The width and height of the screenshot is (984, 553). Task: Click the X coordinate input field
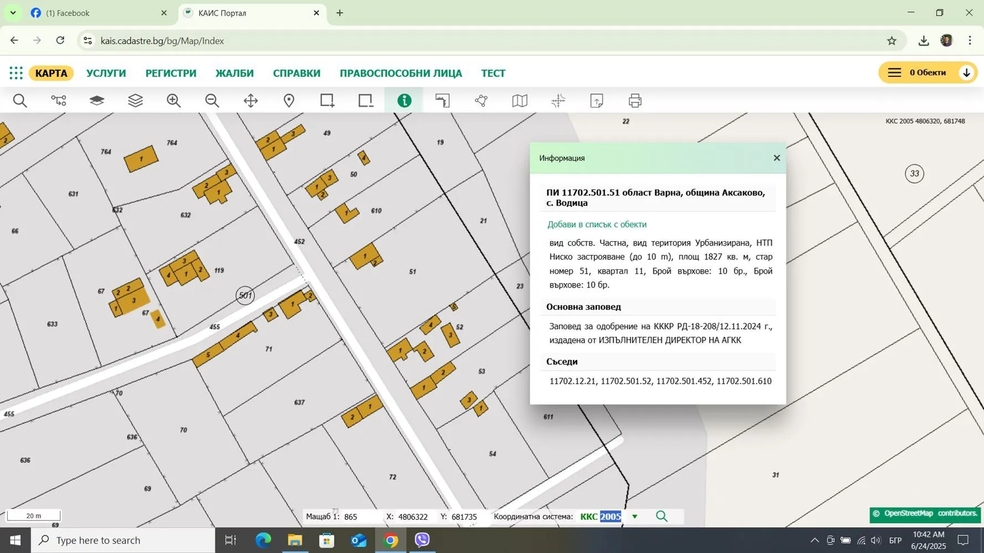pyautogui.click(x=413, y=517)
